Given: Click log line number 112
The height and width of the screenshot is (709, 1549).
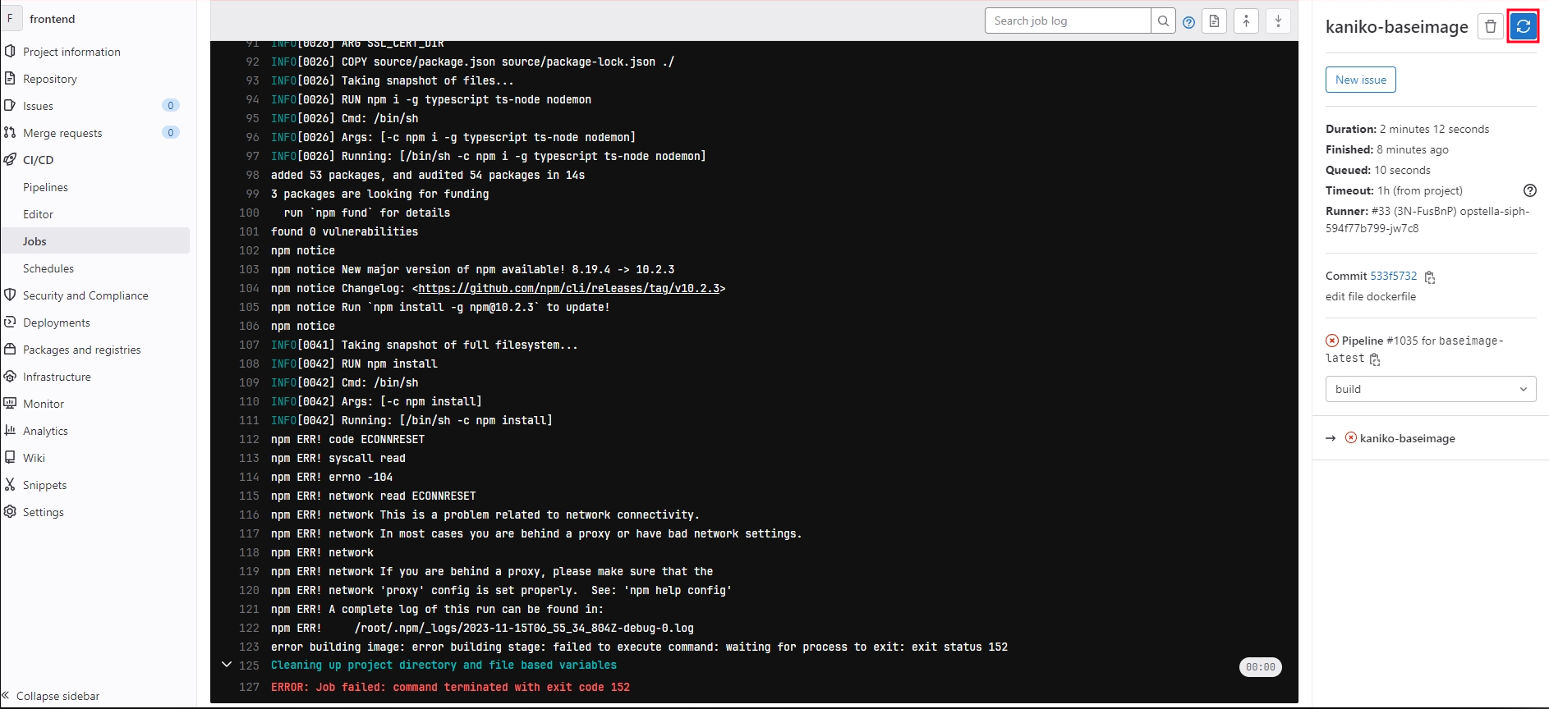Looking at the screenshot, I should [249, 439].
